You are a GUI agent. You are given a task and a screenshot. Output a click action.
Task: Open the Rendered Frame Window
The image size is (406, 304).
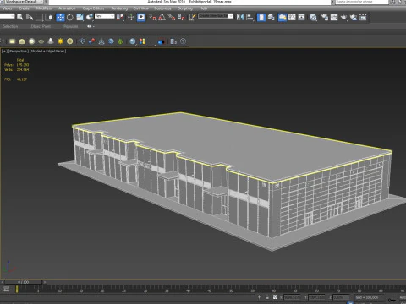[x=334, y=17]
